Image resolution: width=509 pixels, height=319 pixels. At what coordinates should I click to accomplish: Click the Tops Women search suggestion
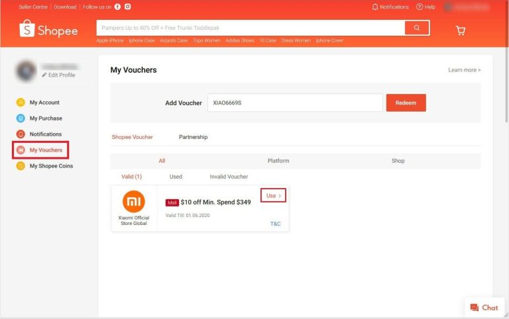coord(207,40)
